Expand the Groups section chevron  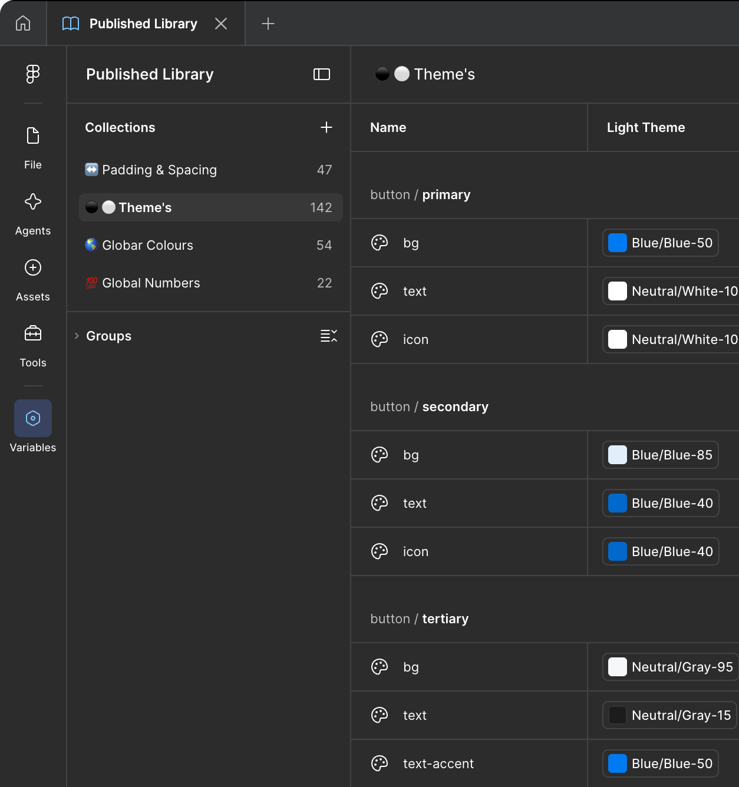77,336
